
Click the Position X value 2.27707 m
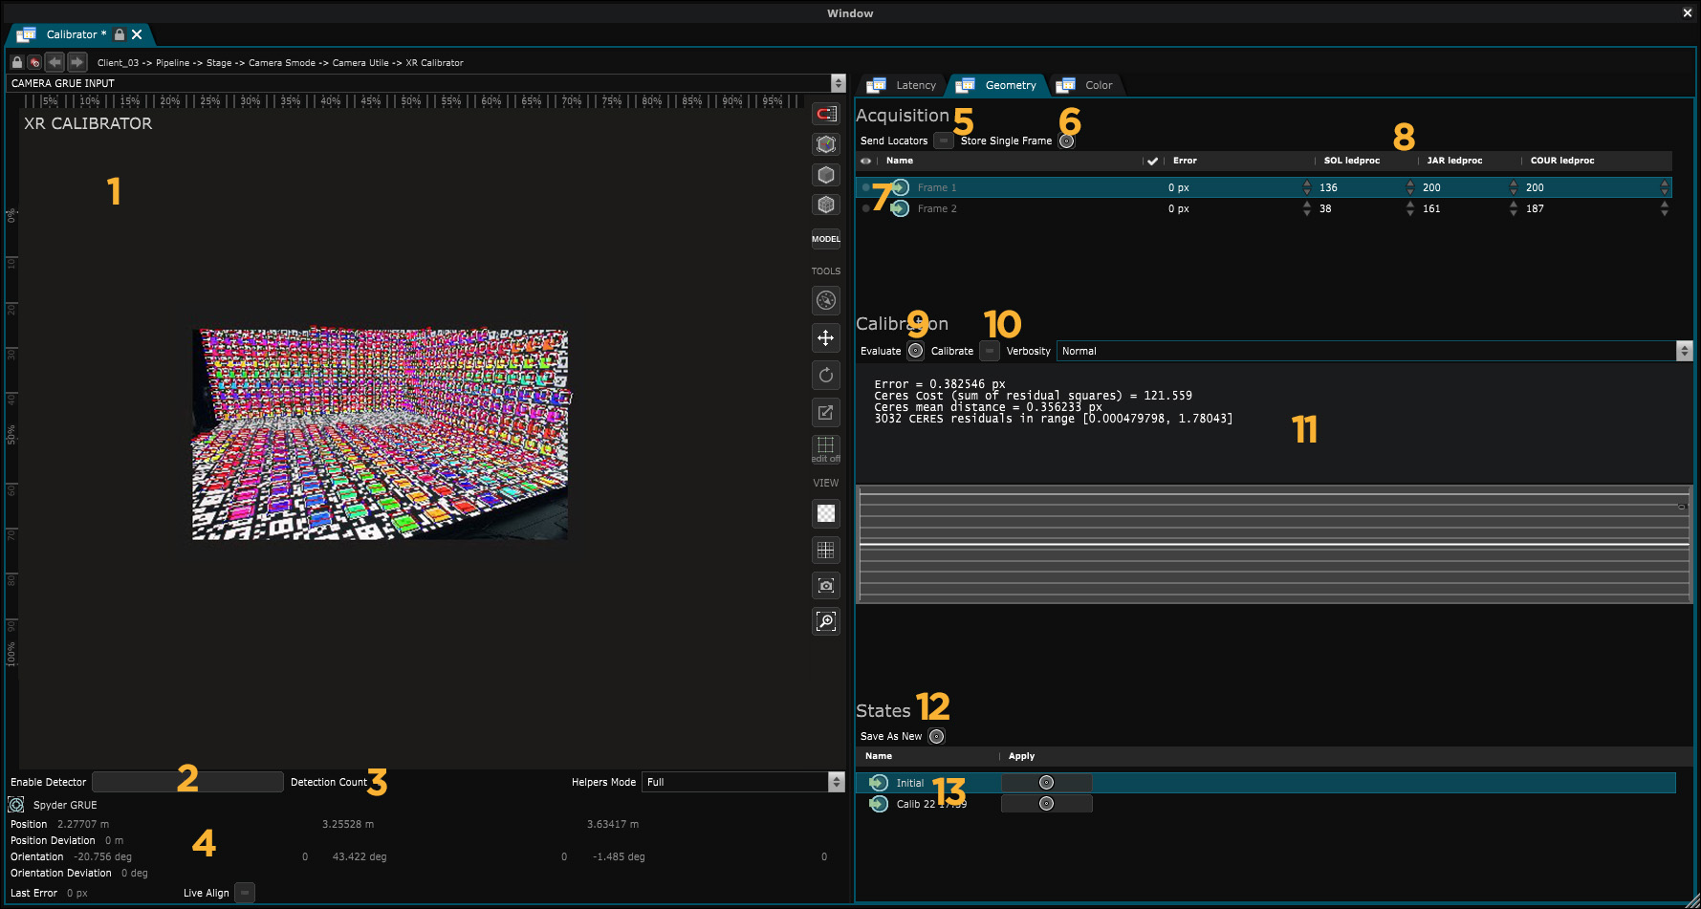83,824
